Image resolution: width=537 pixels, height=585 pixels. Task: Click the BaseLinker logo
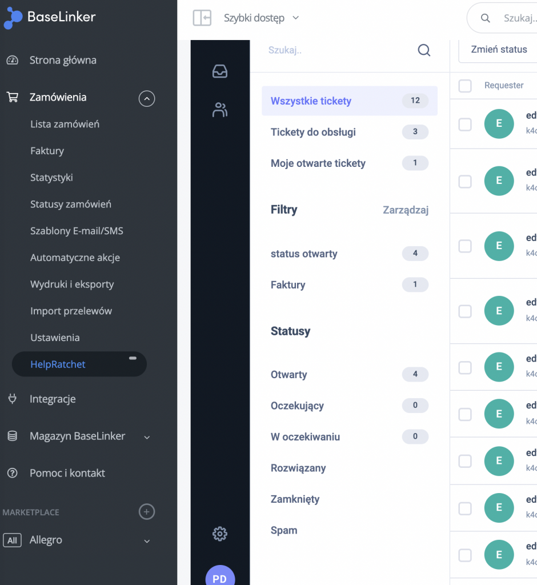[50, 17]
